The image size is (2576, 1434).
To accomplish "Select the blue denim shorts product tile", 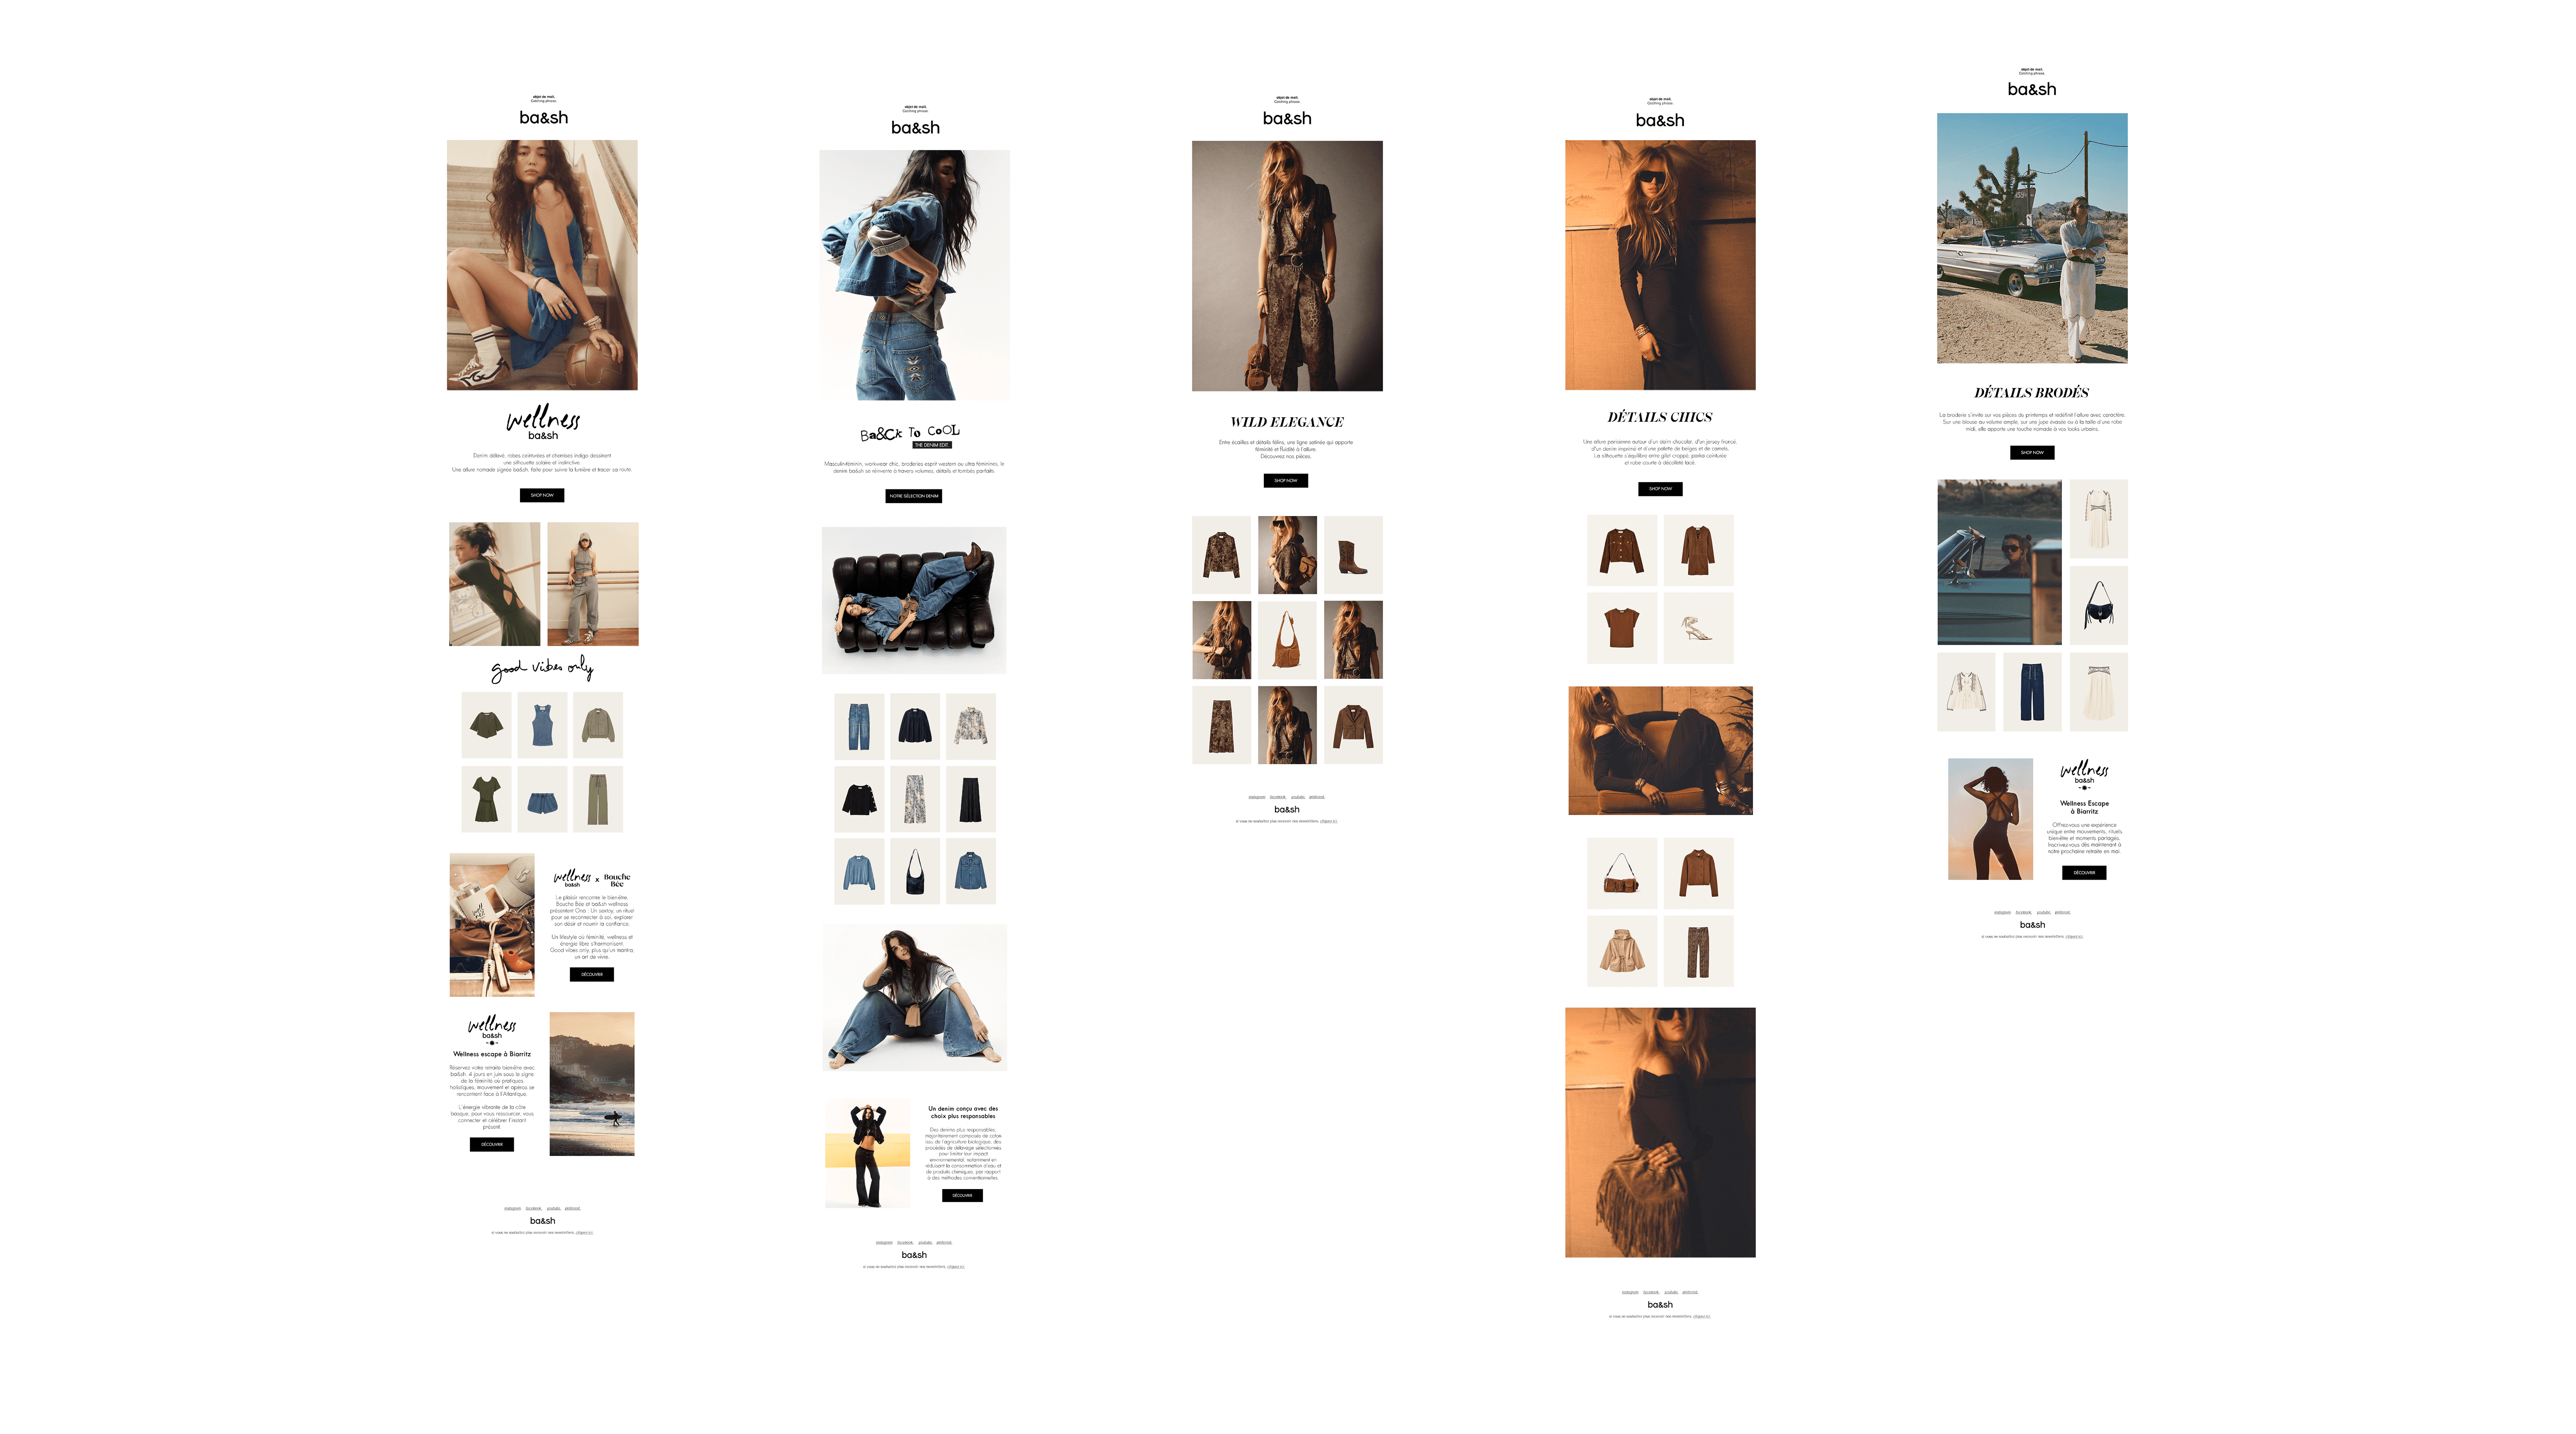I will (x=542, y=799).
